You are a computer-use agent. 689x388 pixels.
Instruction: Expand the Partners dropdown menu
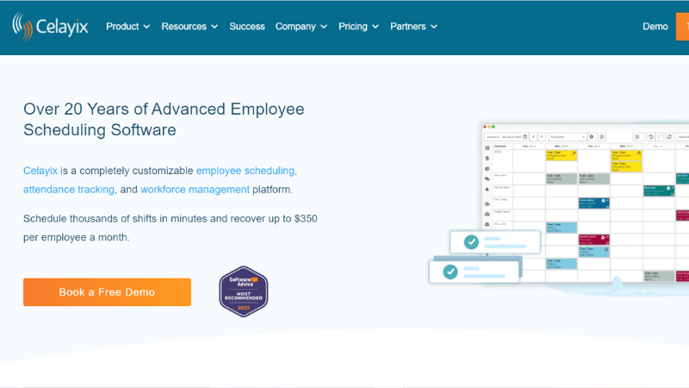tap(413, 27)
